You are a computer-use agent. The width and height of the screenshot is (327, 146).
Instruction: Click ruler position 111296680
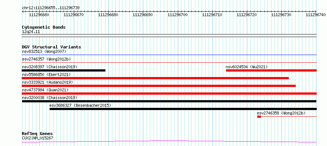(x=108, y=15)
